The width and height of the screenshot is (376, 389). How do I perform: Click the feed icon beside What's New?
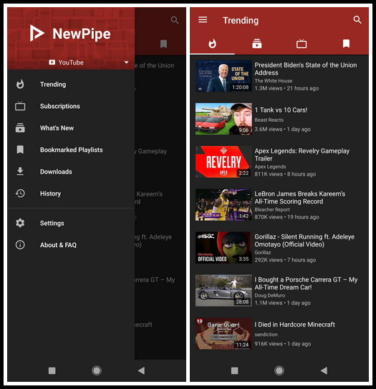pos(20,128)
